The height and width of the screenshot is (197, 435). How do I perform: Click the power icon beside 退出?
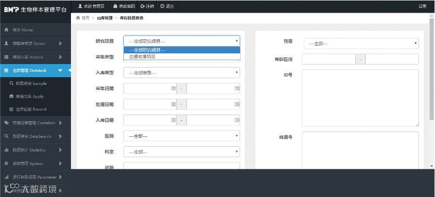click(162, 6)
